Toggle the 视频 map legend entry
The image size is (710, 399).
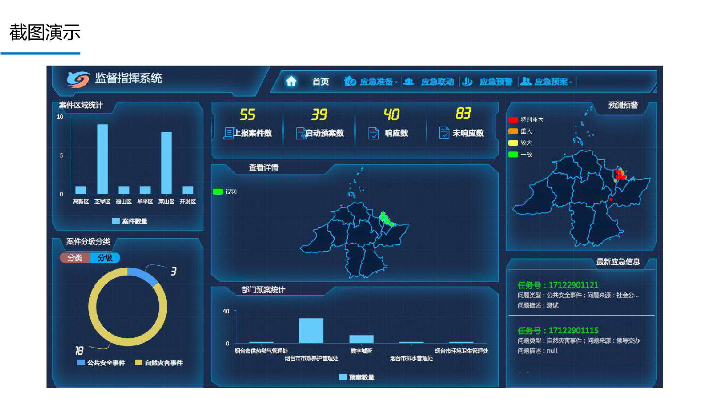pyautogui.click(x=225, y=192)
